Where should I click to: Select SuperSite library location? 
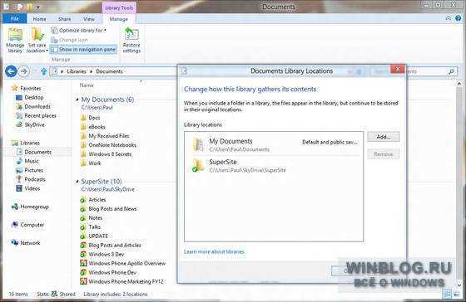[274, 166]
